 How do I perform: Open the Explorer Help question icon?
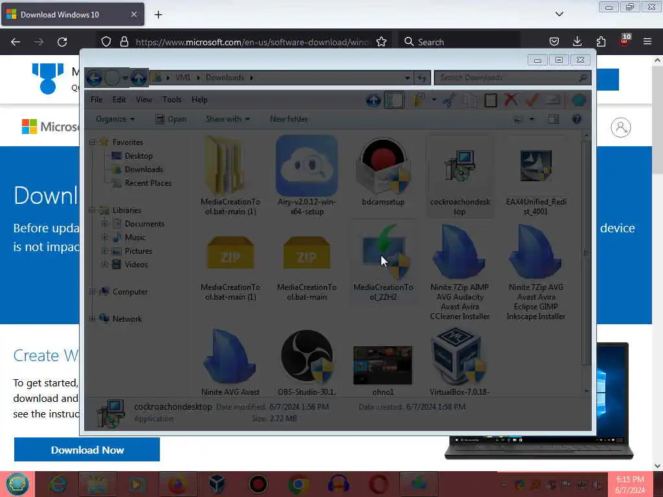[576, 119]
